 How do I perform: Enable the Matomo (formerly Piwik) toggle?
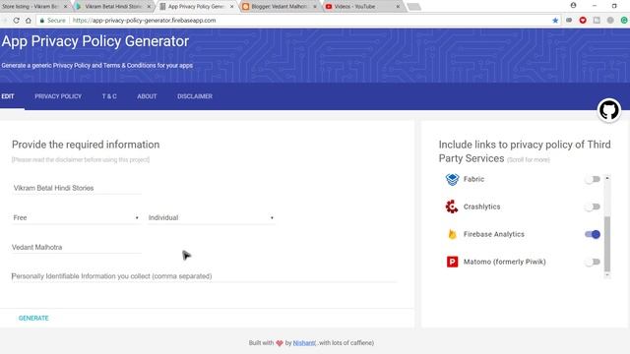[x=593, y=262]
